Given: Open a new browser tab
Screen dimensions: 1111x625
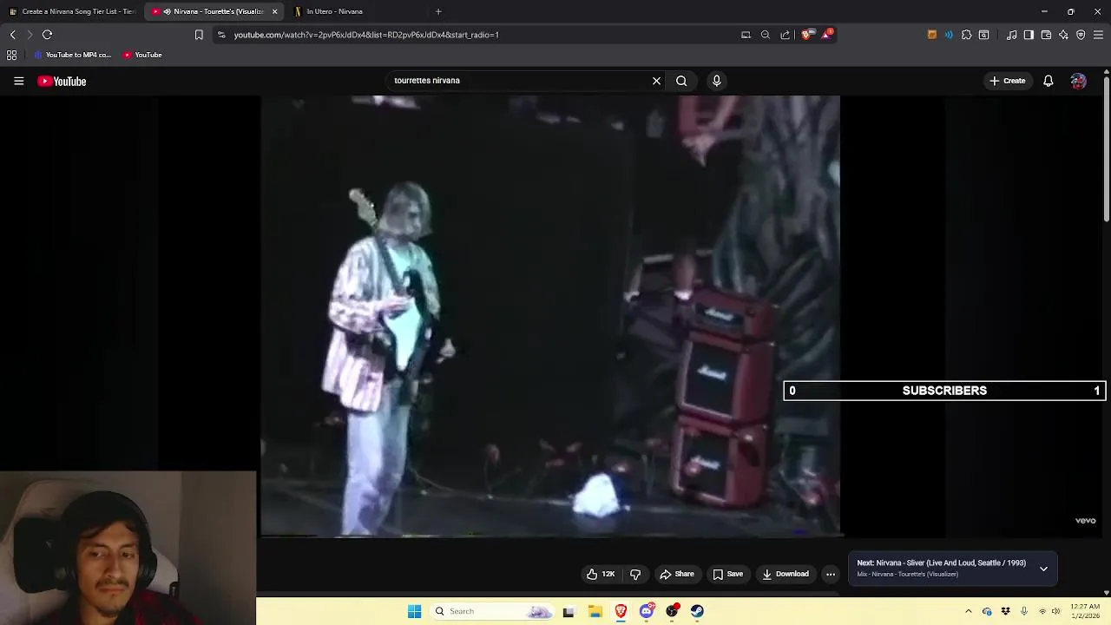Looking at the screenshot, I should [438, 11].
